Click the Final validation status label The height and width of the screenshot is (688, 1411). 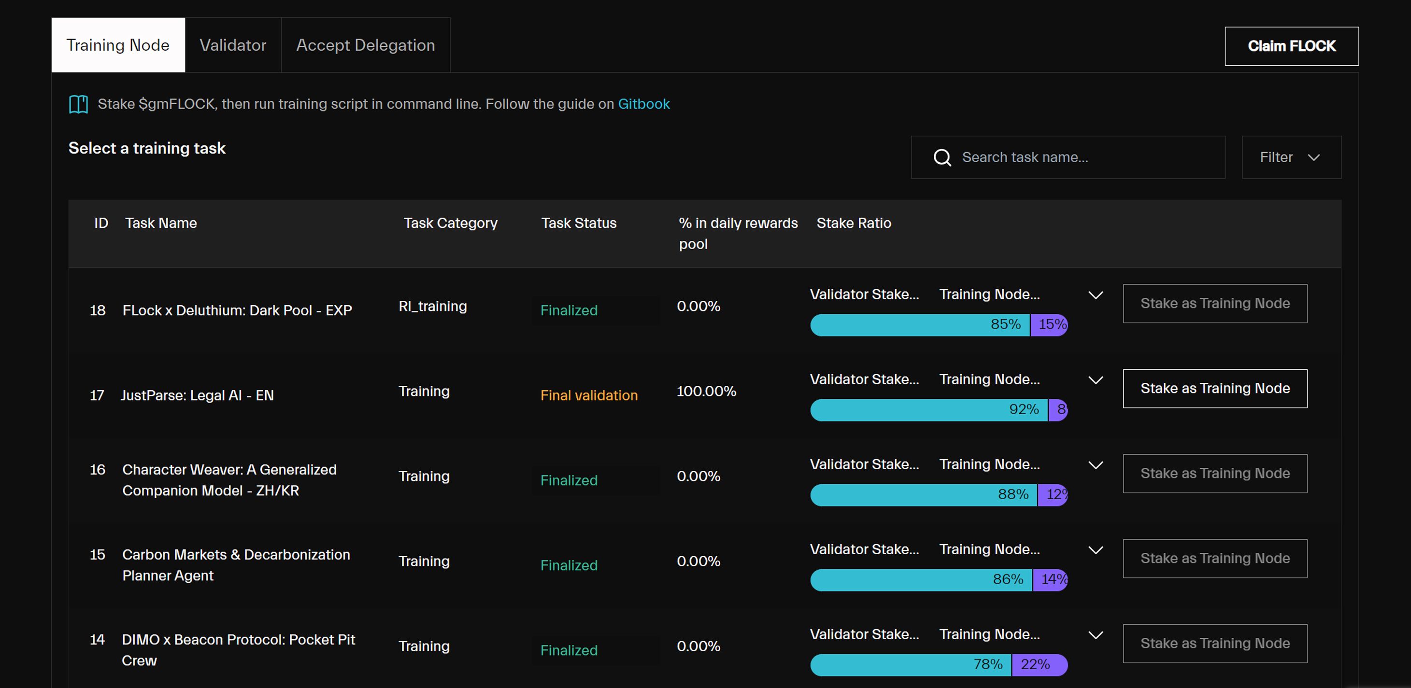click(589, 395)
